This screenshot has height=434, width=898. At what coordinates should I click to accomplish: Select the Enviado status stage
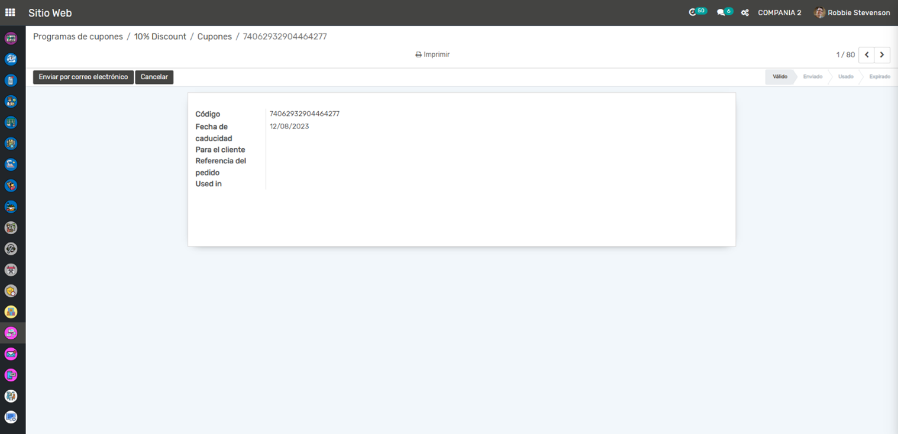(x=812, y=77)
